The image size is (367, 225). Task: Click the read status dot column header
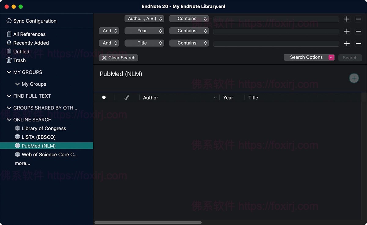point(104,98)
